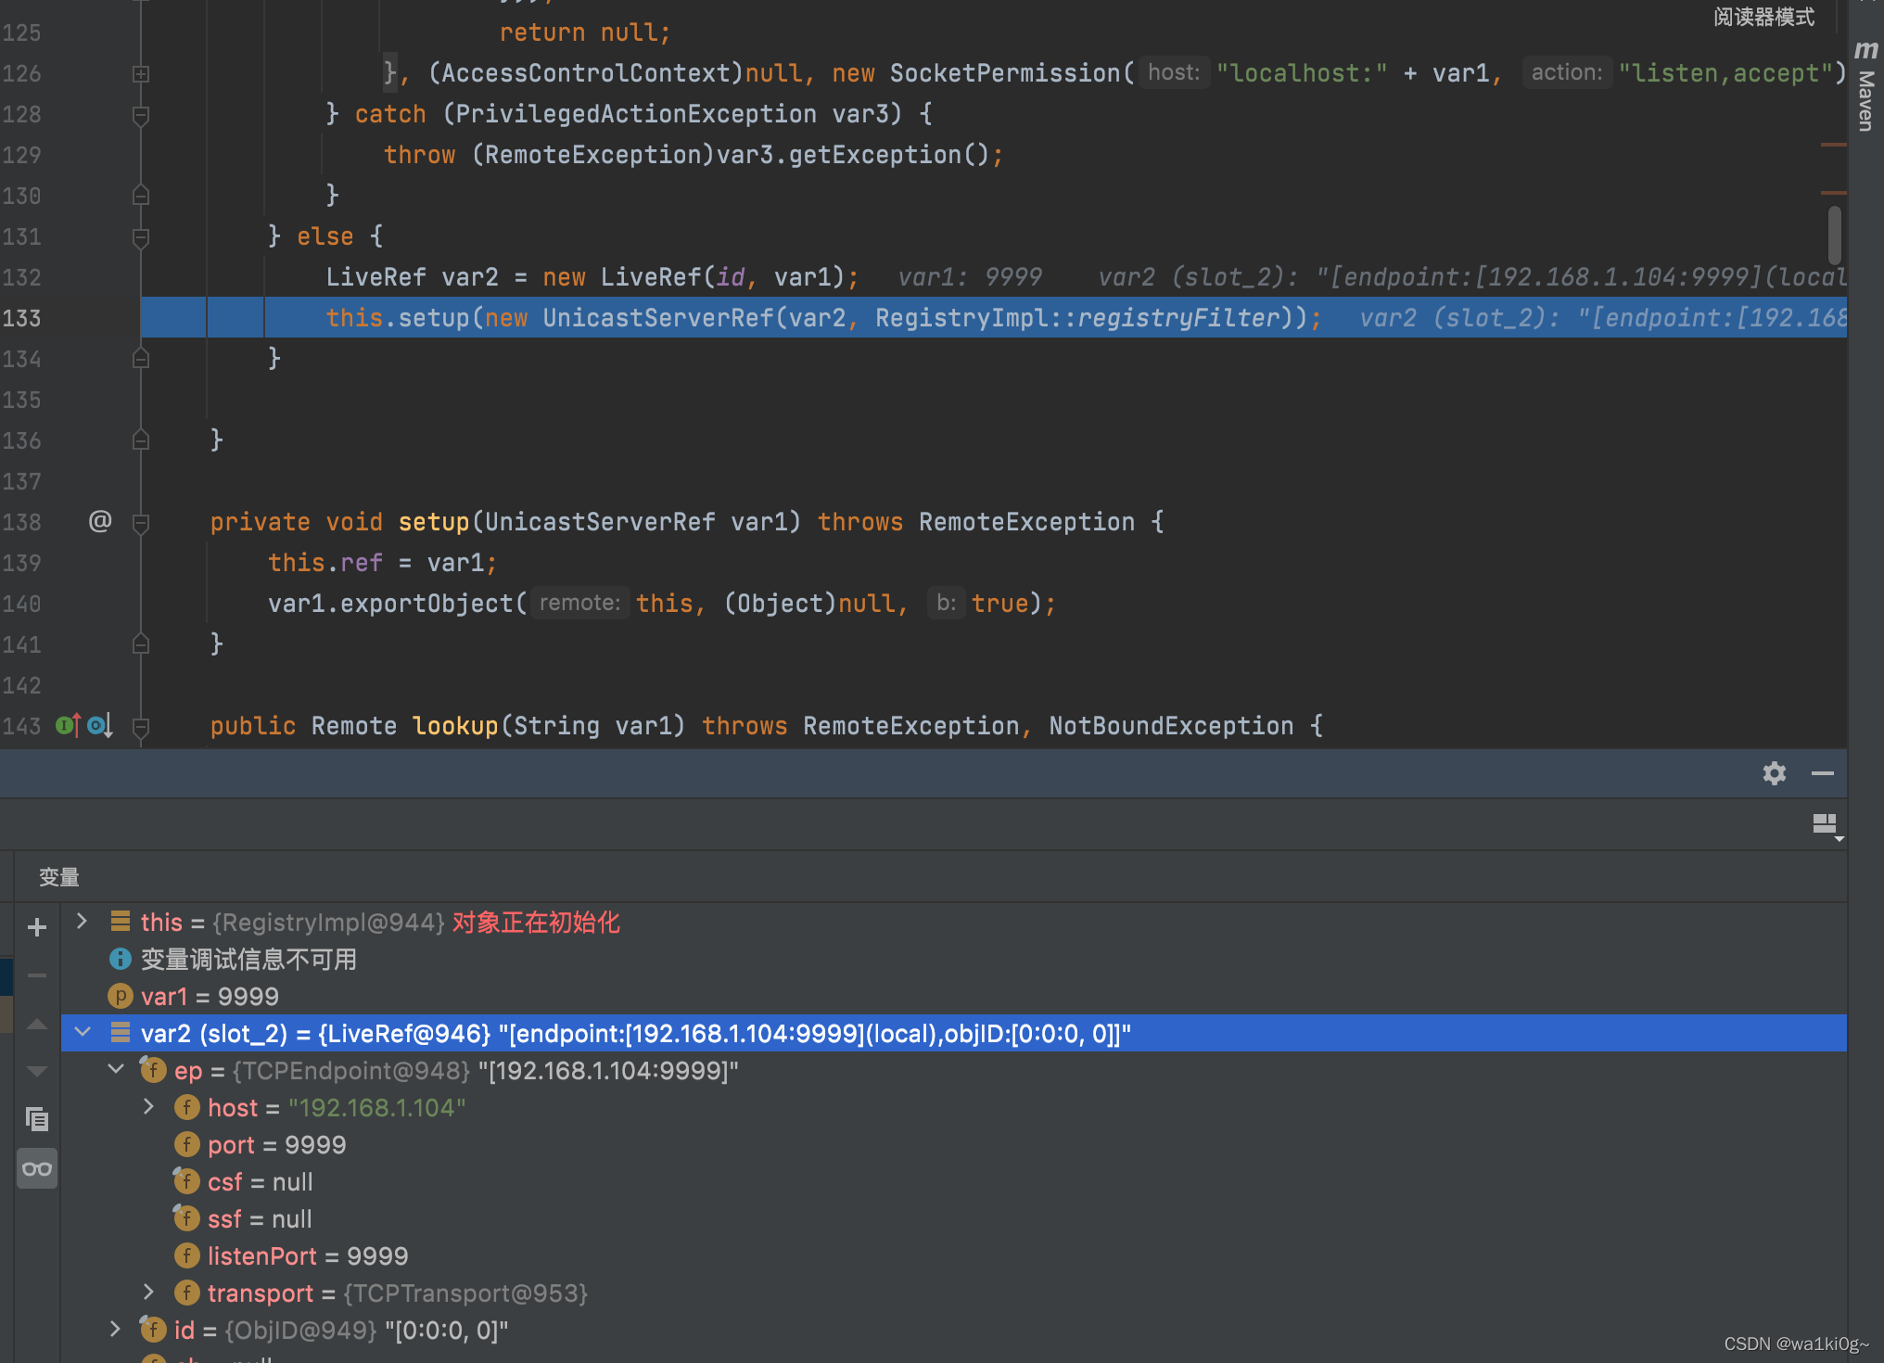Open debugger settings gear icon
This screenshot has height=1363, width=1884.
coord(1774,773)
